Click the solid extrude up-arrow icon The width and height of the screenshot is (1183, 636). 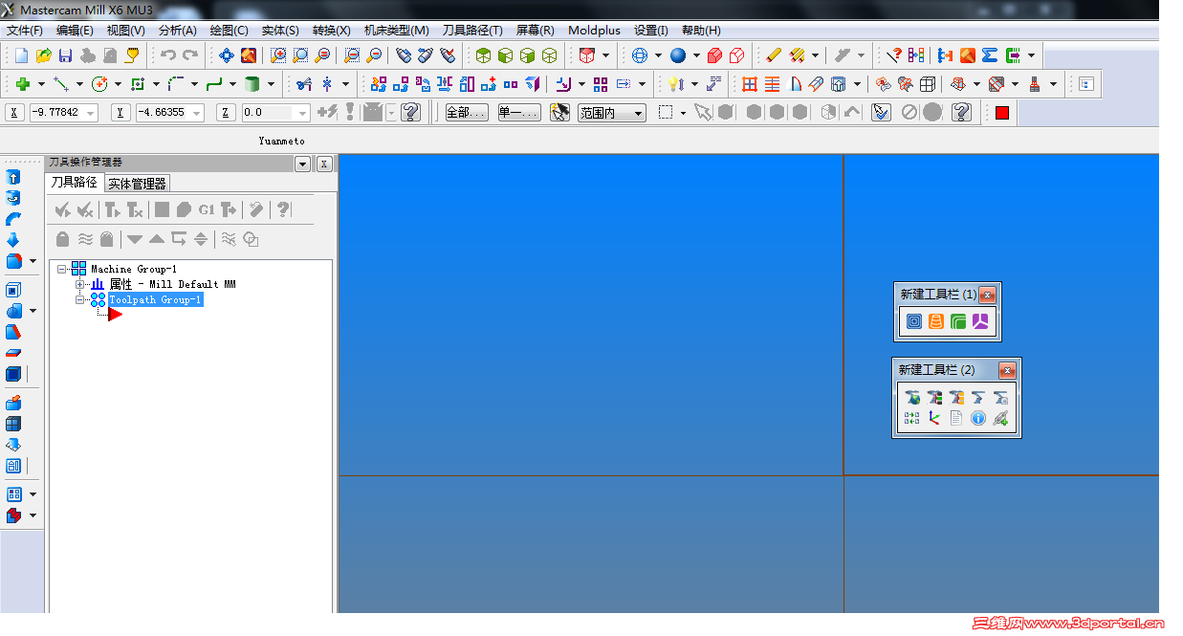13,177
